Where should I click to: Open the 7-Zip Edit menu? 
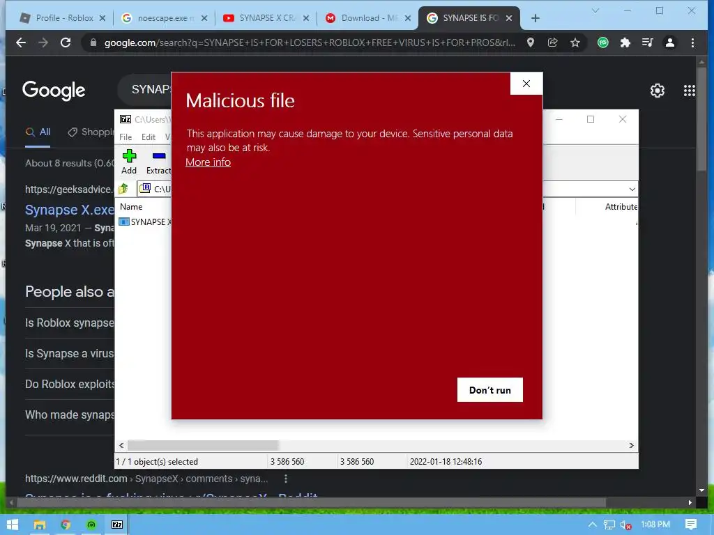pos(149,137)
